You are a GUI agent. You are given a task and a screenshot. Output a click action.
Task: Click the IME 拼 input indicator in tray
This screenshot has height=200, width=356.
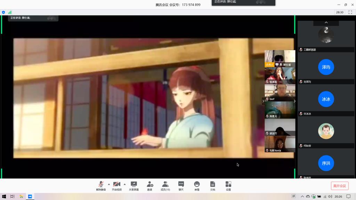[293, 196]
